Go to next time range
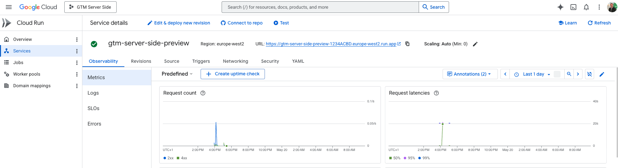 [578, 74]
